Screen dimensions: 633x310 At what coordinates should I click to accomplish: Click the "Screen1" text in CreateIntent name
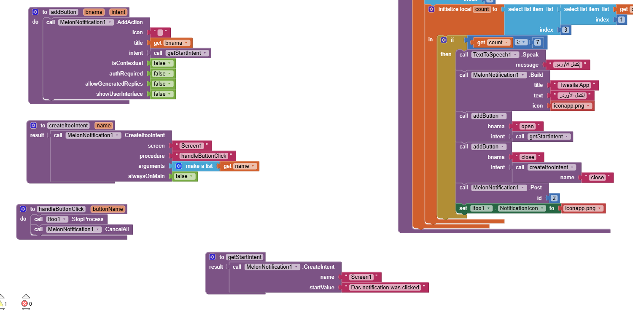click(361, 277)
